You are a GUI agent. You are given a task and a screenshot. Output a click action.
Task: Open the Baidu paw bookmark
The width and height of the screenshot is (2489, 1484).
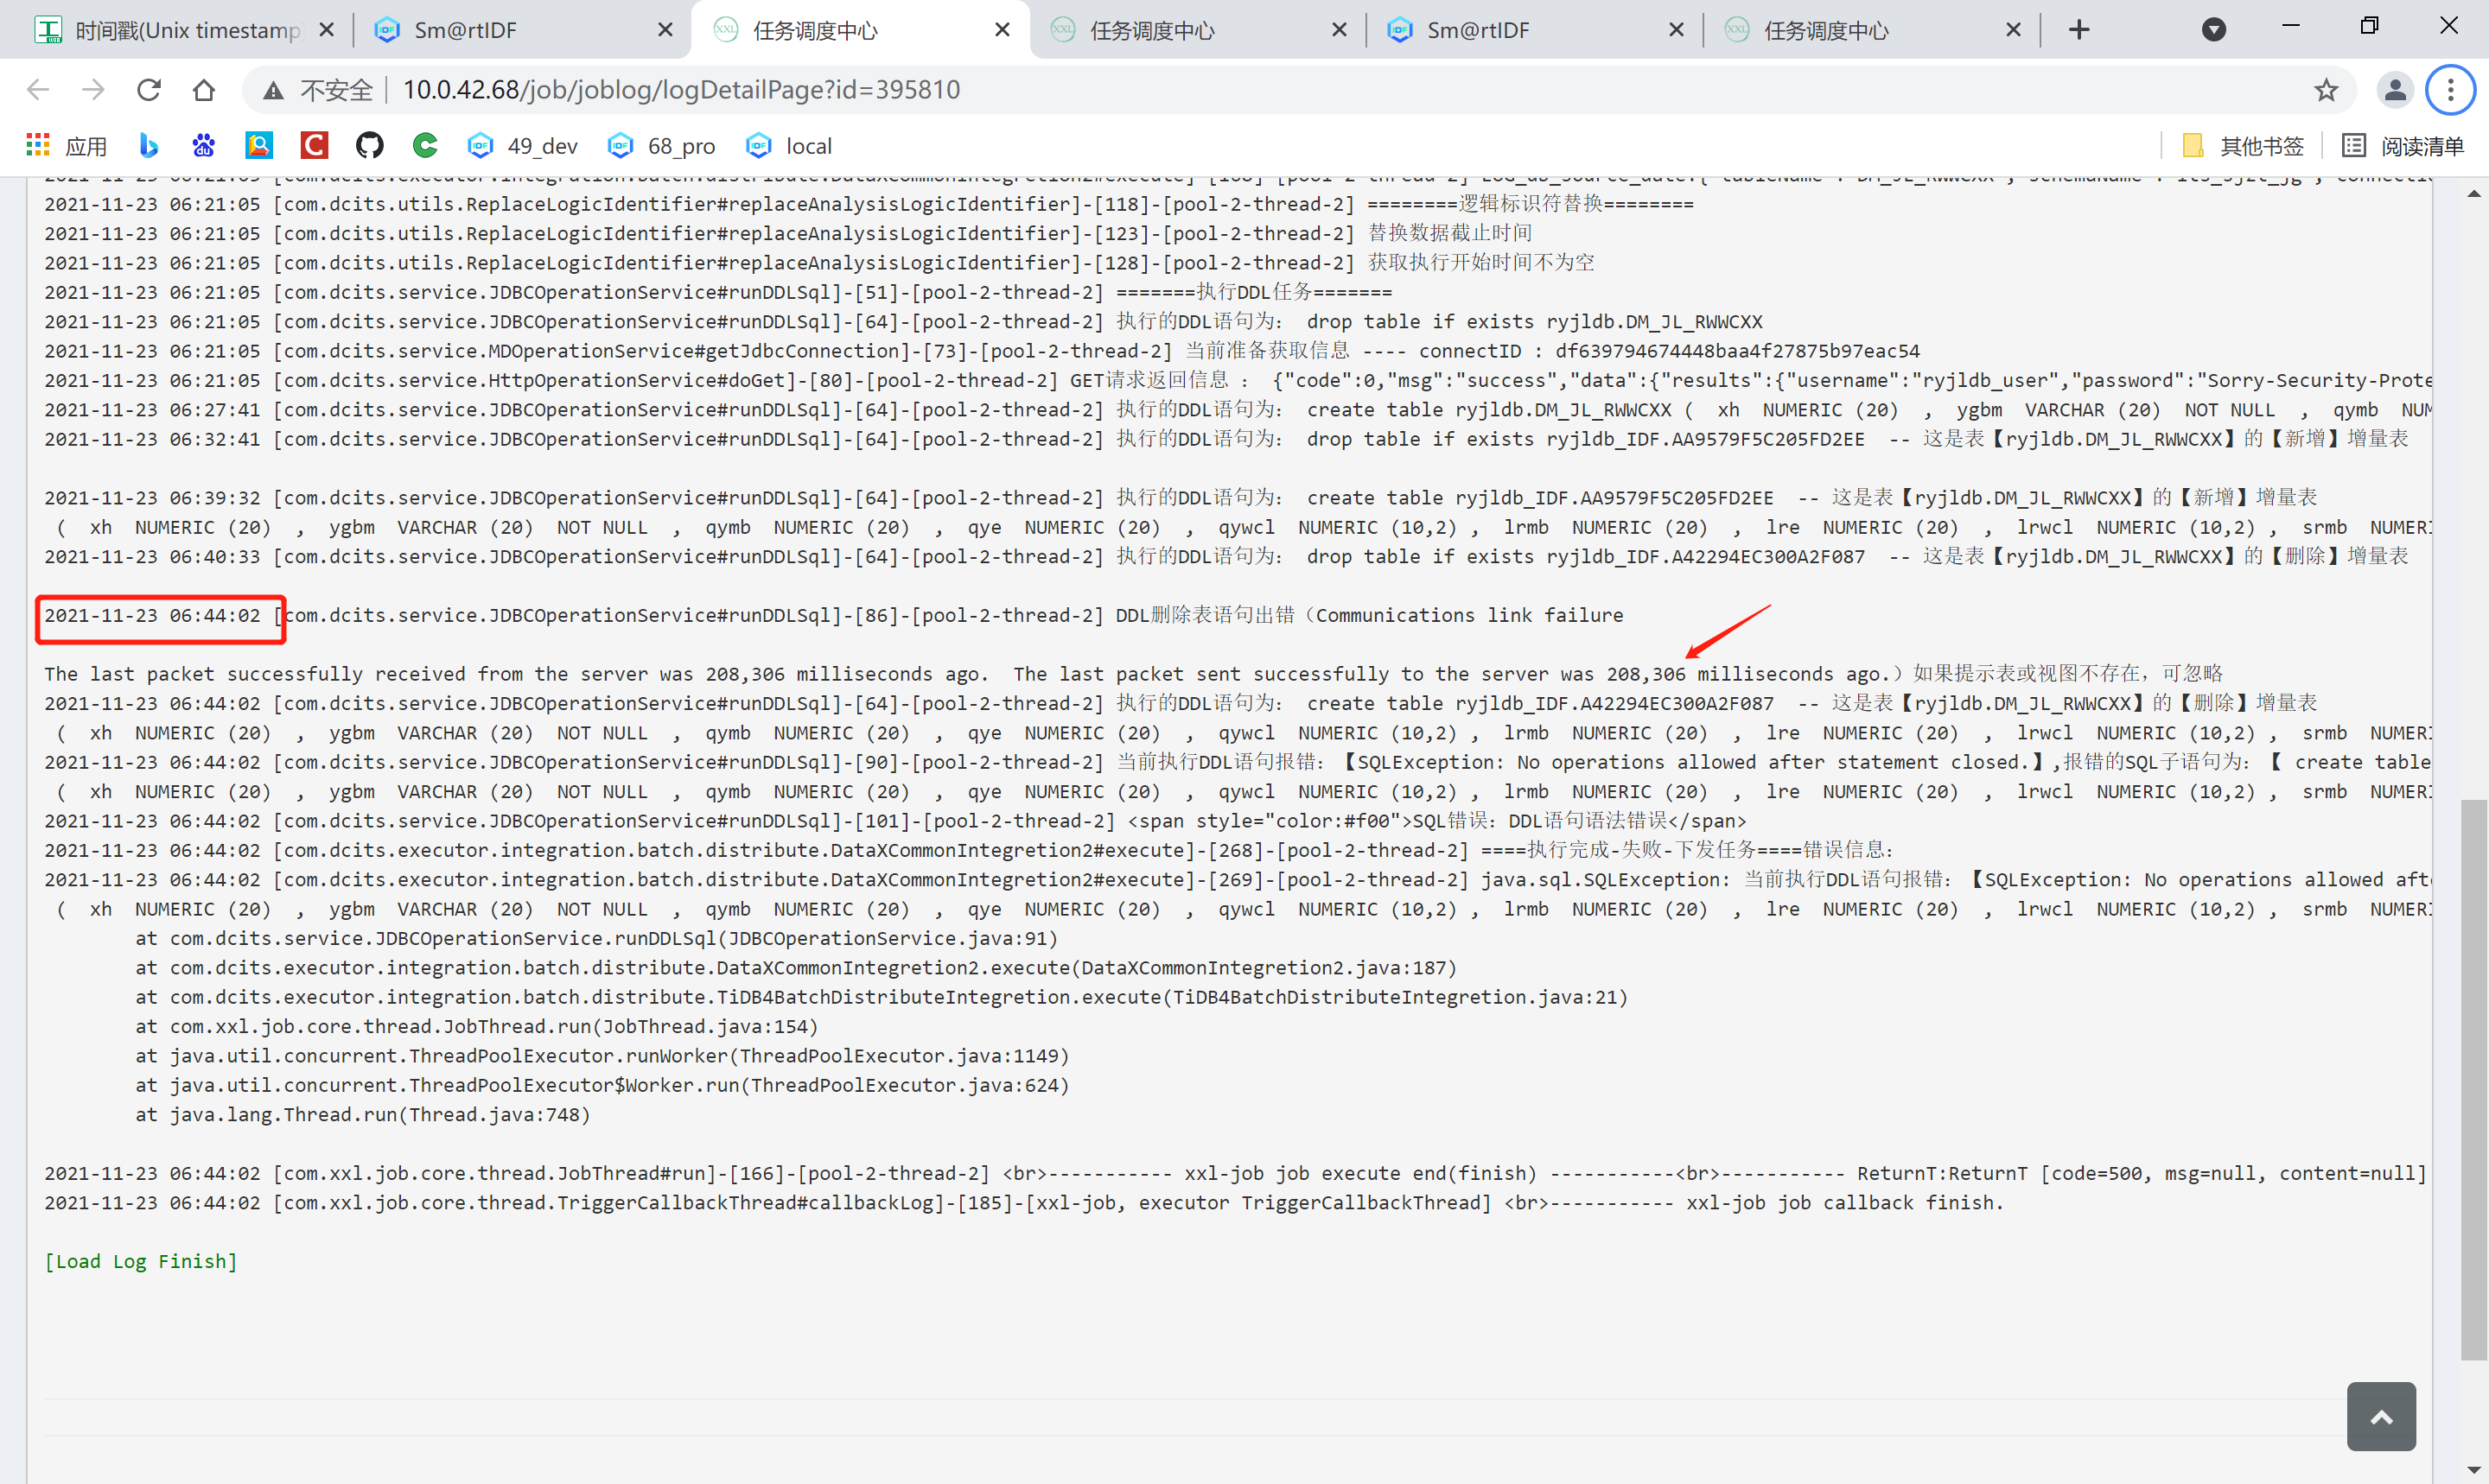point(204,146)
